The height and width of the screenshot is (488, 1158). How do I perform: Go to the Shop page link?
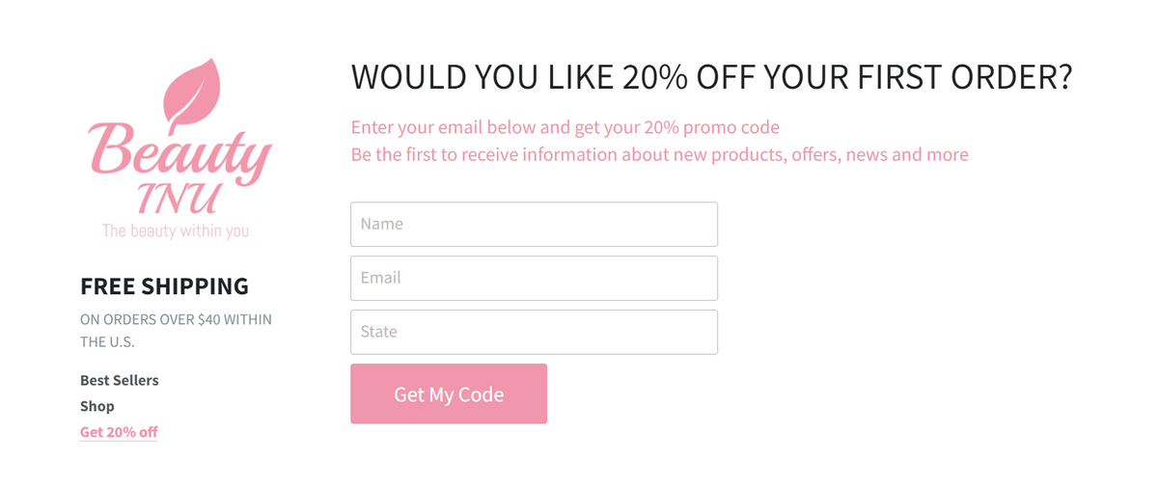pos(97,406)
